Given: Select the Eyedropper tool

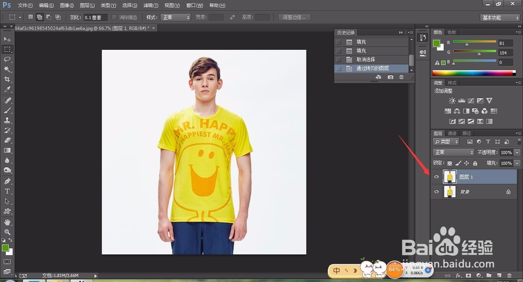Looking at the screenshot, I should click(7, 89).
